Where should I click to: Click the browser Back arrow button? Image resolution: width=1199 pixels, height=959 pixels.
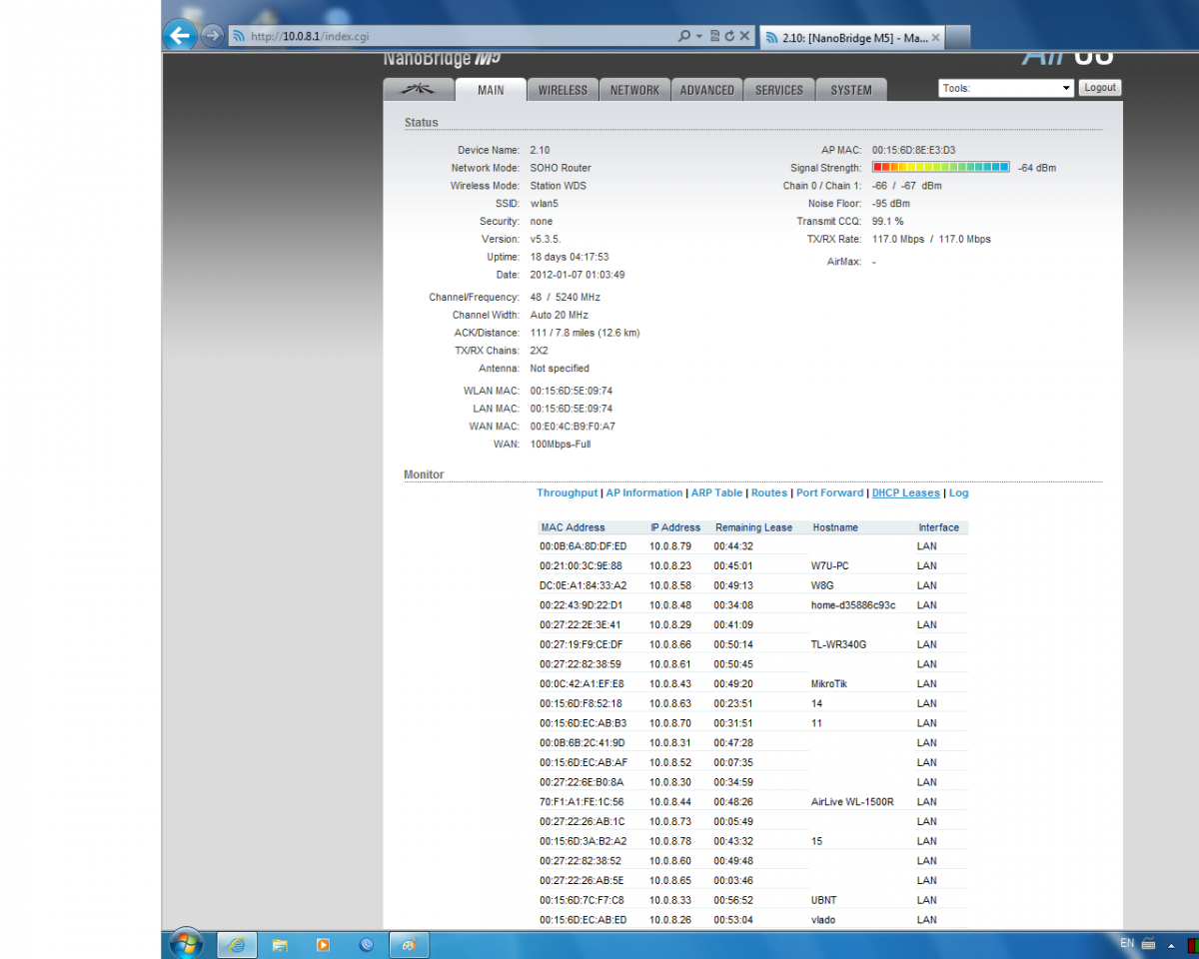point(179,36)
